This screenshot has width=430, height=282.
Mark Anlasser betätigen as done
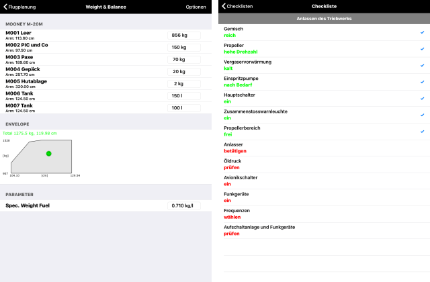coord(322,148)
